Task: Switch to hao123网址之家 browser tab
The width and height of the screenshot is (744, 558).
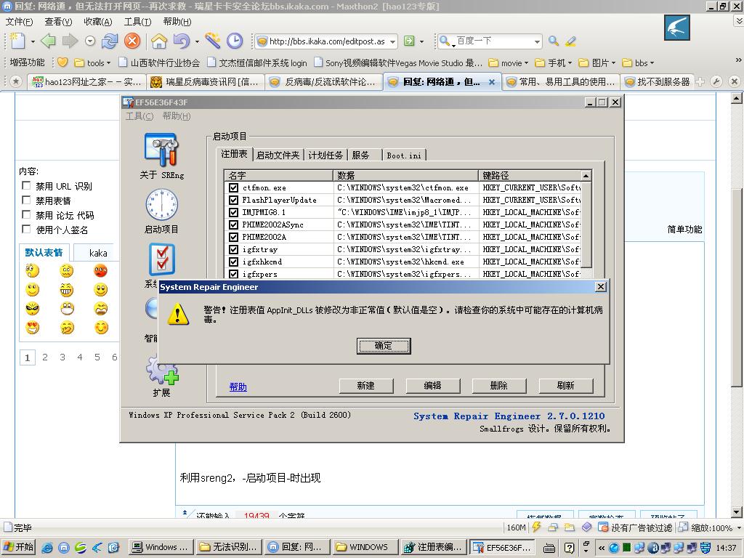Action: pos(86,82)
